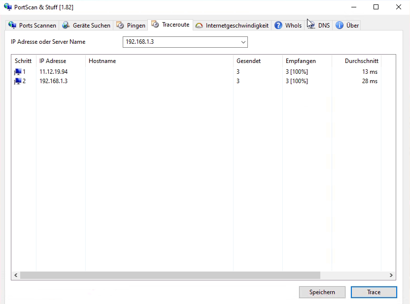Click the Ports Scannen tab icon
Screen dimensions: 410x304
coord(13,25)
